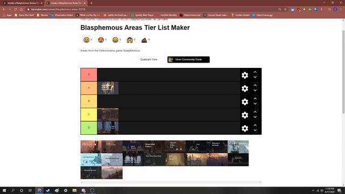Open settings gear for C tier row
The height and width of the screenshot is (194, 345).
(x=245, y=115)
